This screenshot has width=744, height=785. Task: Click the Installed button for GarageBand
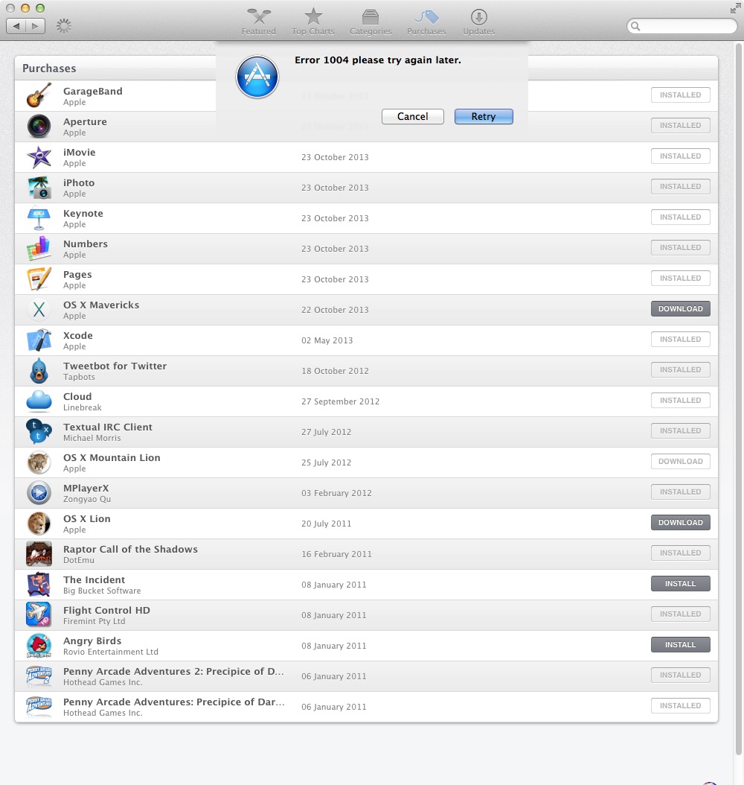pos(681,95)
